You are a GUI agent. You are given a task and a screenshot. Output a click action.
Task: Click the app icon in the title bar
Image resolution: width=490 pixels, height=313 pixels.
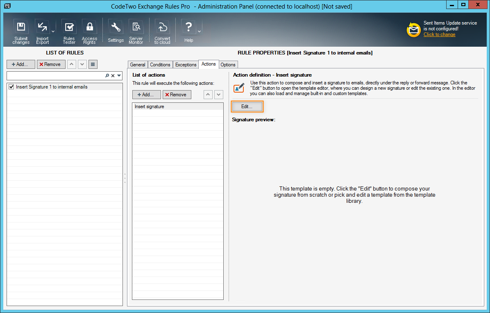(x=7, y=6)
